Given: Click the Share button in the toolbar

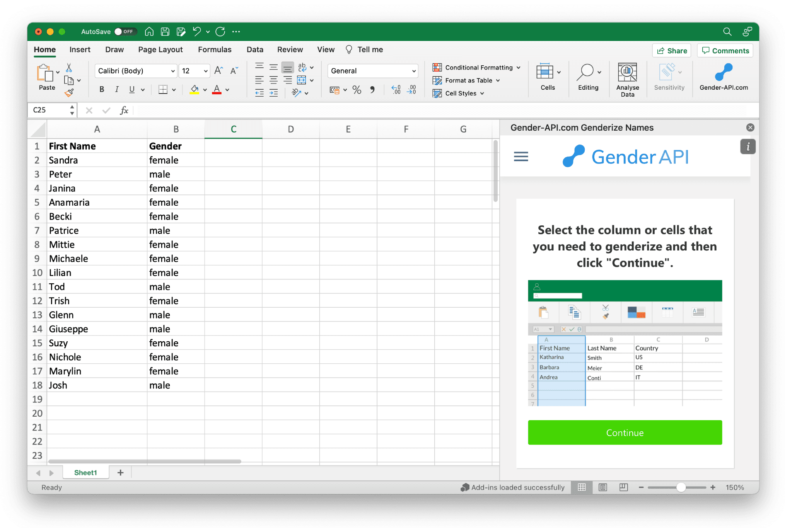Looking at the screenshot, I should (672, 50).
